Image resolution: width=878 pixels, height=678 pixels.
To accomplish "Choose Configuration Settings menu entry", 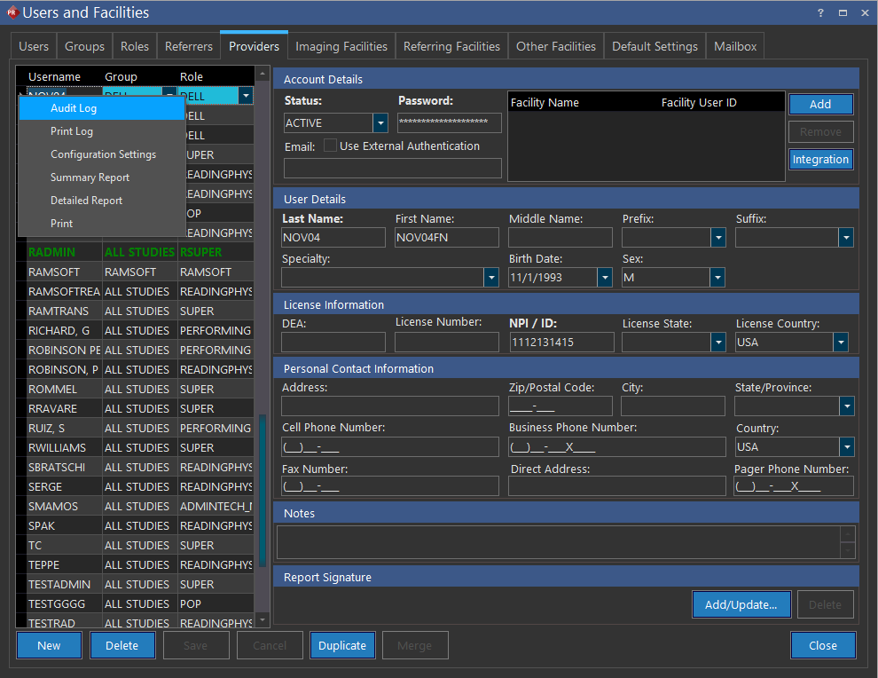I will 103,154.
